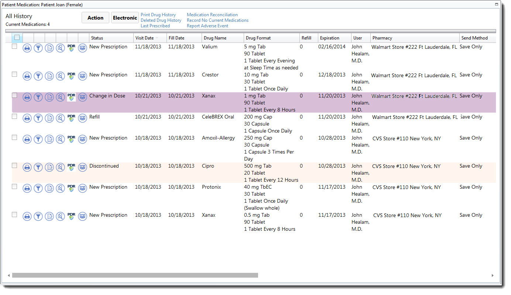Collapse the Patient Medication panel via the title bar button

(x=497, y=4)
